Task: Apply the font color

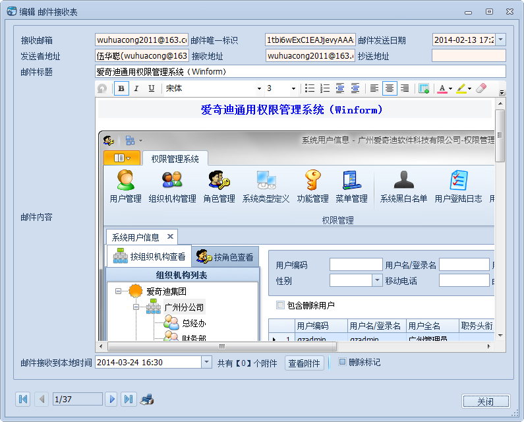Action: click(442, 88)
